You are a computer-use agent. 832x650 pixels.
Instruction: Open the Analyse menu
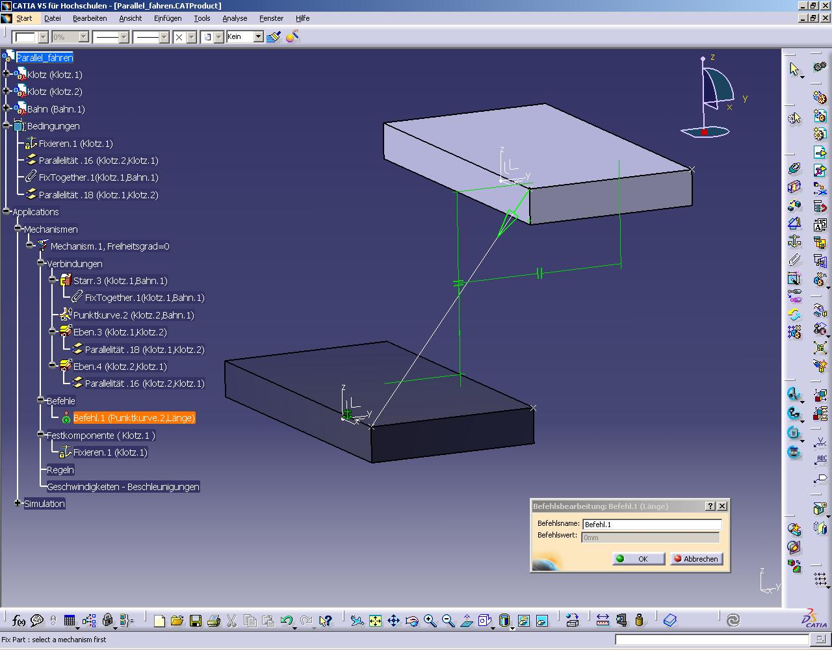(235, 18)
